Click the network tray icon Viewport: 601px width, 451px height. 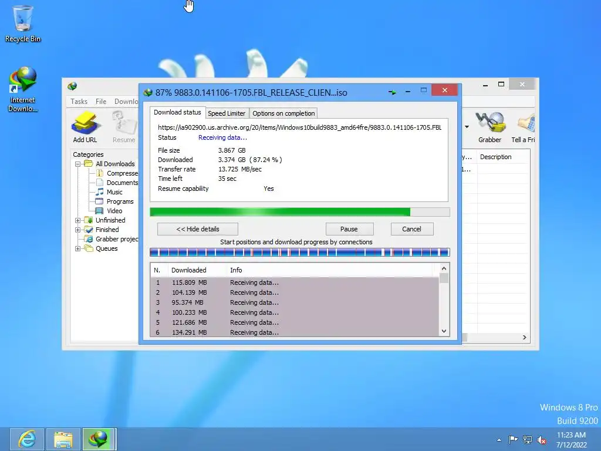pos(528,439)
